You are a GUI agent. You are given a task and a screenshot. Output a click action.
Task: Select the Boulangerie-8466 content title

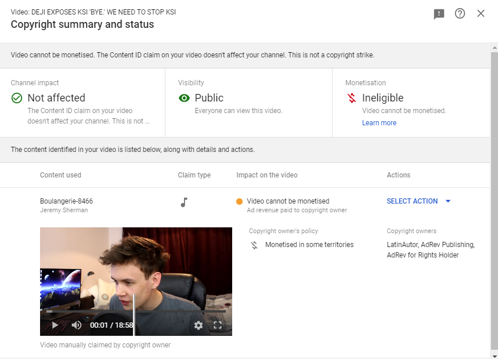pos(66,201)
